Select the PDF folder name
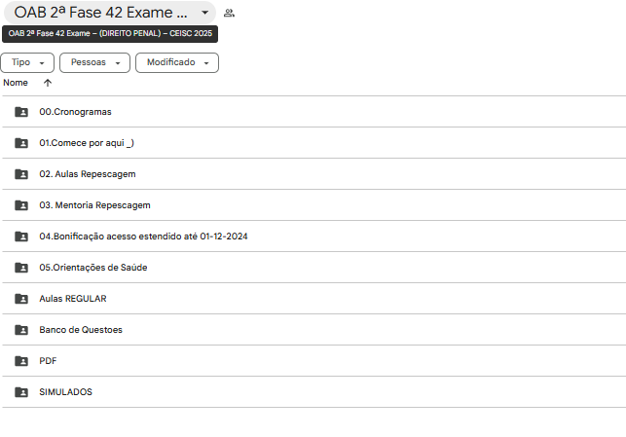The width and height of the screenshot is (626, 437). click(x=48, y=361)
